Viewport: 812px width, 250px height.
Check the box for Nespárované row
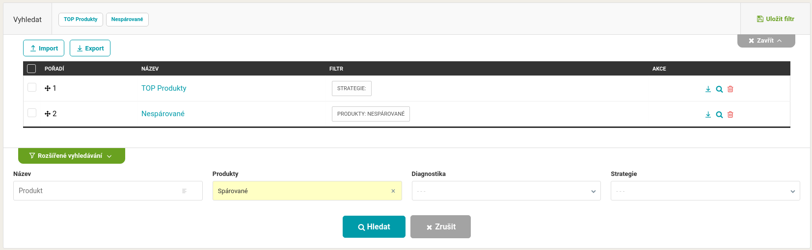[x=32, y=113]
